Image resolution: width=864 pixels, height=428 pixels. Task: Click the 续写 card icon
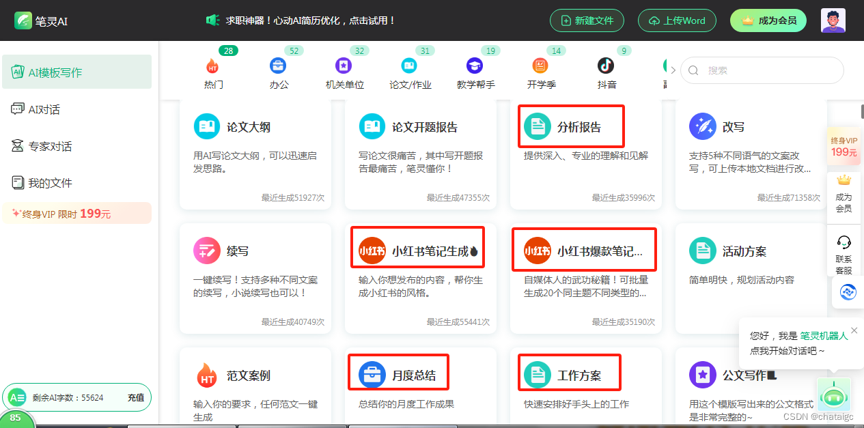pyautogui.click(x=207, y=251)
